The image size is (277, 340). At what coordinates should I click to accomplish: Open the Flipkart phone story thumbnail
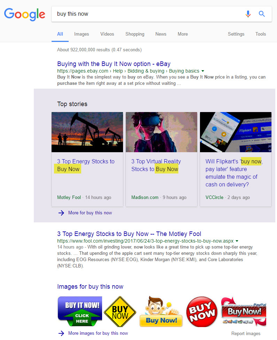click(236, 132)
